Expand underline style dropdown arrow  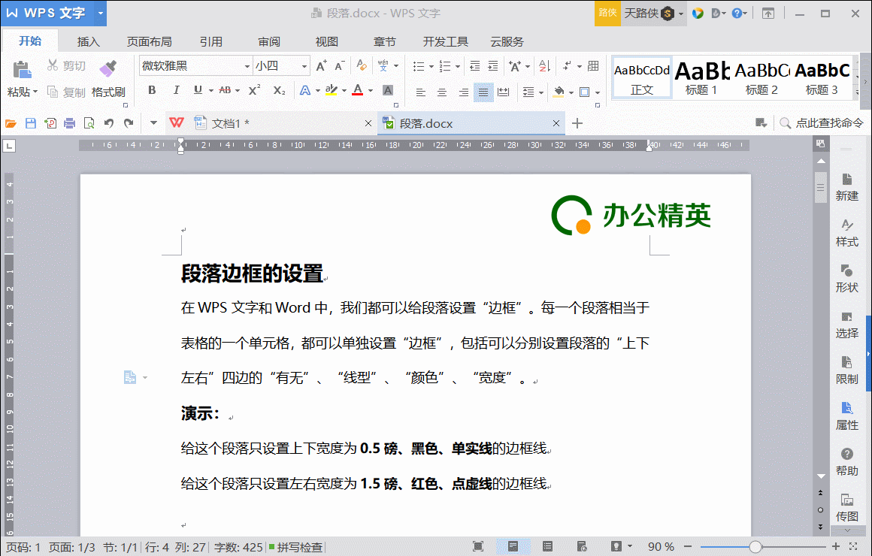pos(210,90)
